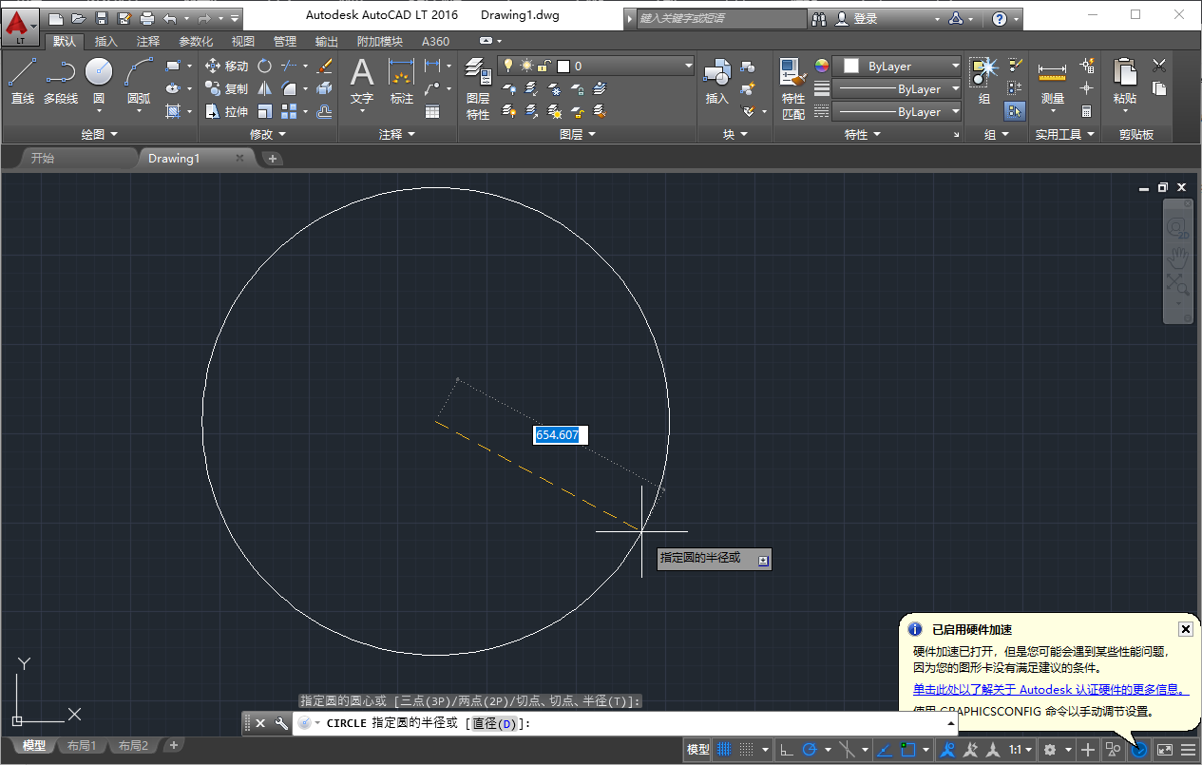Click 特性匹配 (Match Properties) icon
1202x765 pixels.
793,87
